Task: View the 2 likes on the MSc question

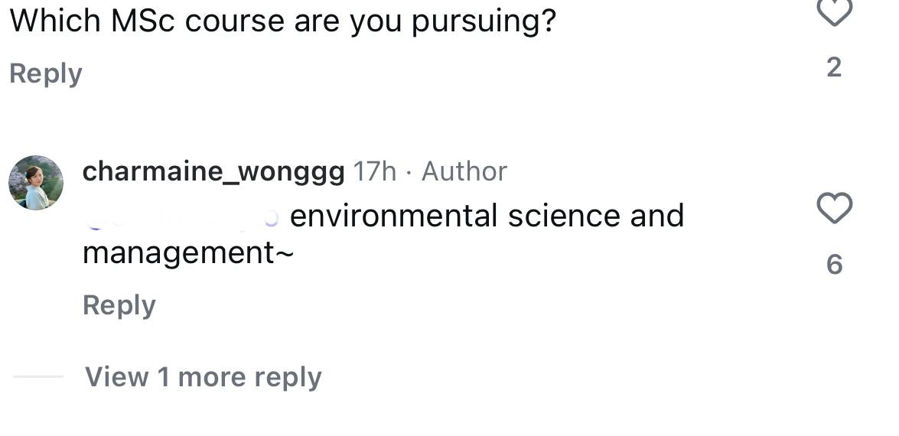Action: click(834, 67)
